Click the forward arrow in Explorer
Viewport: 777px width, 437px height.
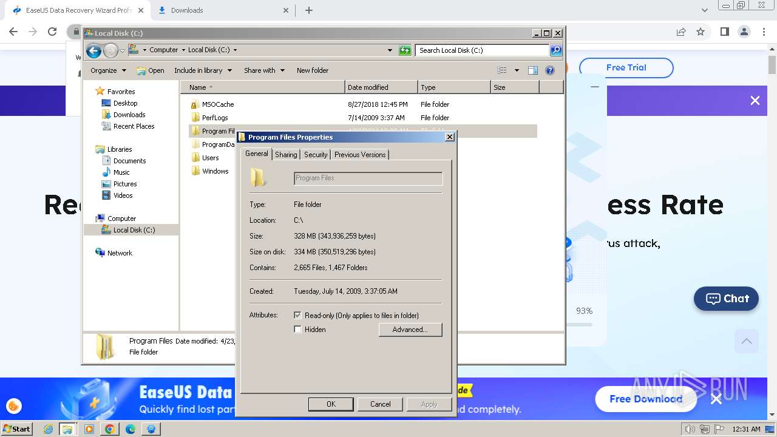tap(110, 50)
